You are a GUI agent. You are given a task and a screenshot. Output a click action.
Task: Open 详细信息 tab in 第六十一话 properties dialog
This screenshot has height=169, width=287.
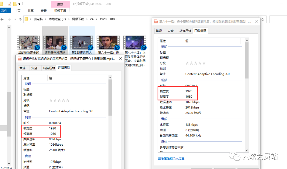200,31
